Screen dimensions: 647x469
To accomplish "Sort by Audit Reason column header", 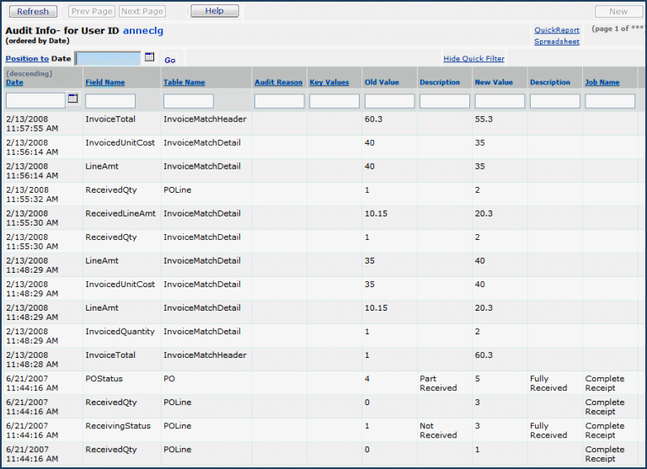I will [x=278, y=83].
